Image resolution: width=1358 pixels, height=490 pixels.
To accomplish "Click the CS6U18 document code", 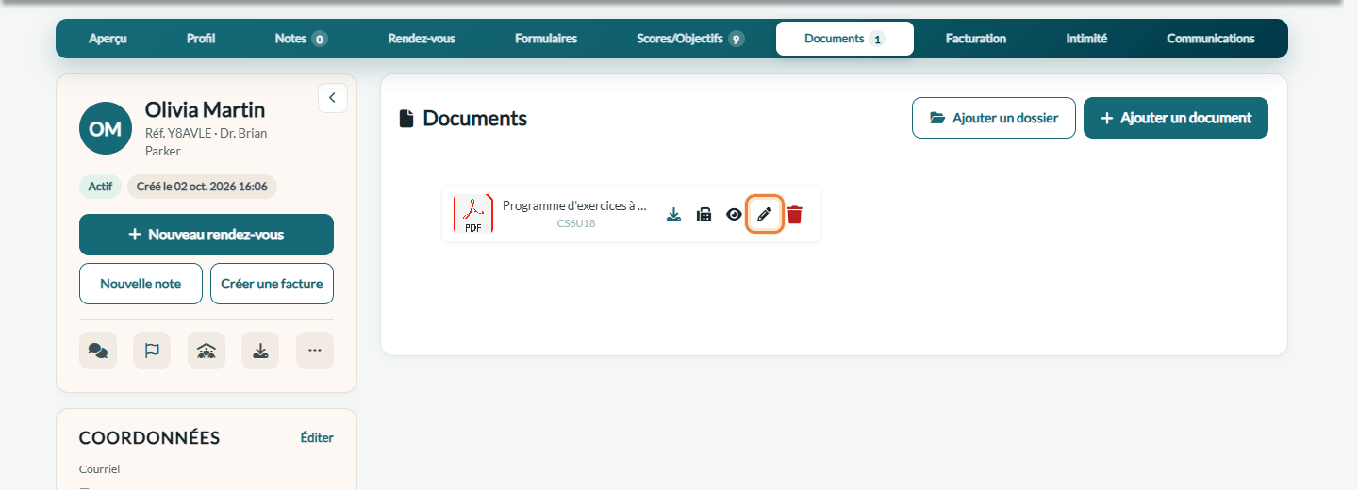I will tap(576, 224).
